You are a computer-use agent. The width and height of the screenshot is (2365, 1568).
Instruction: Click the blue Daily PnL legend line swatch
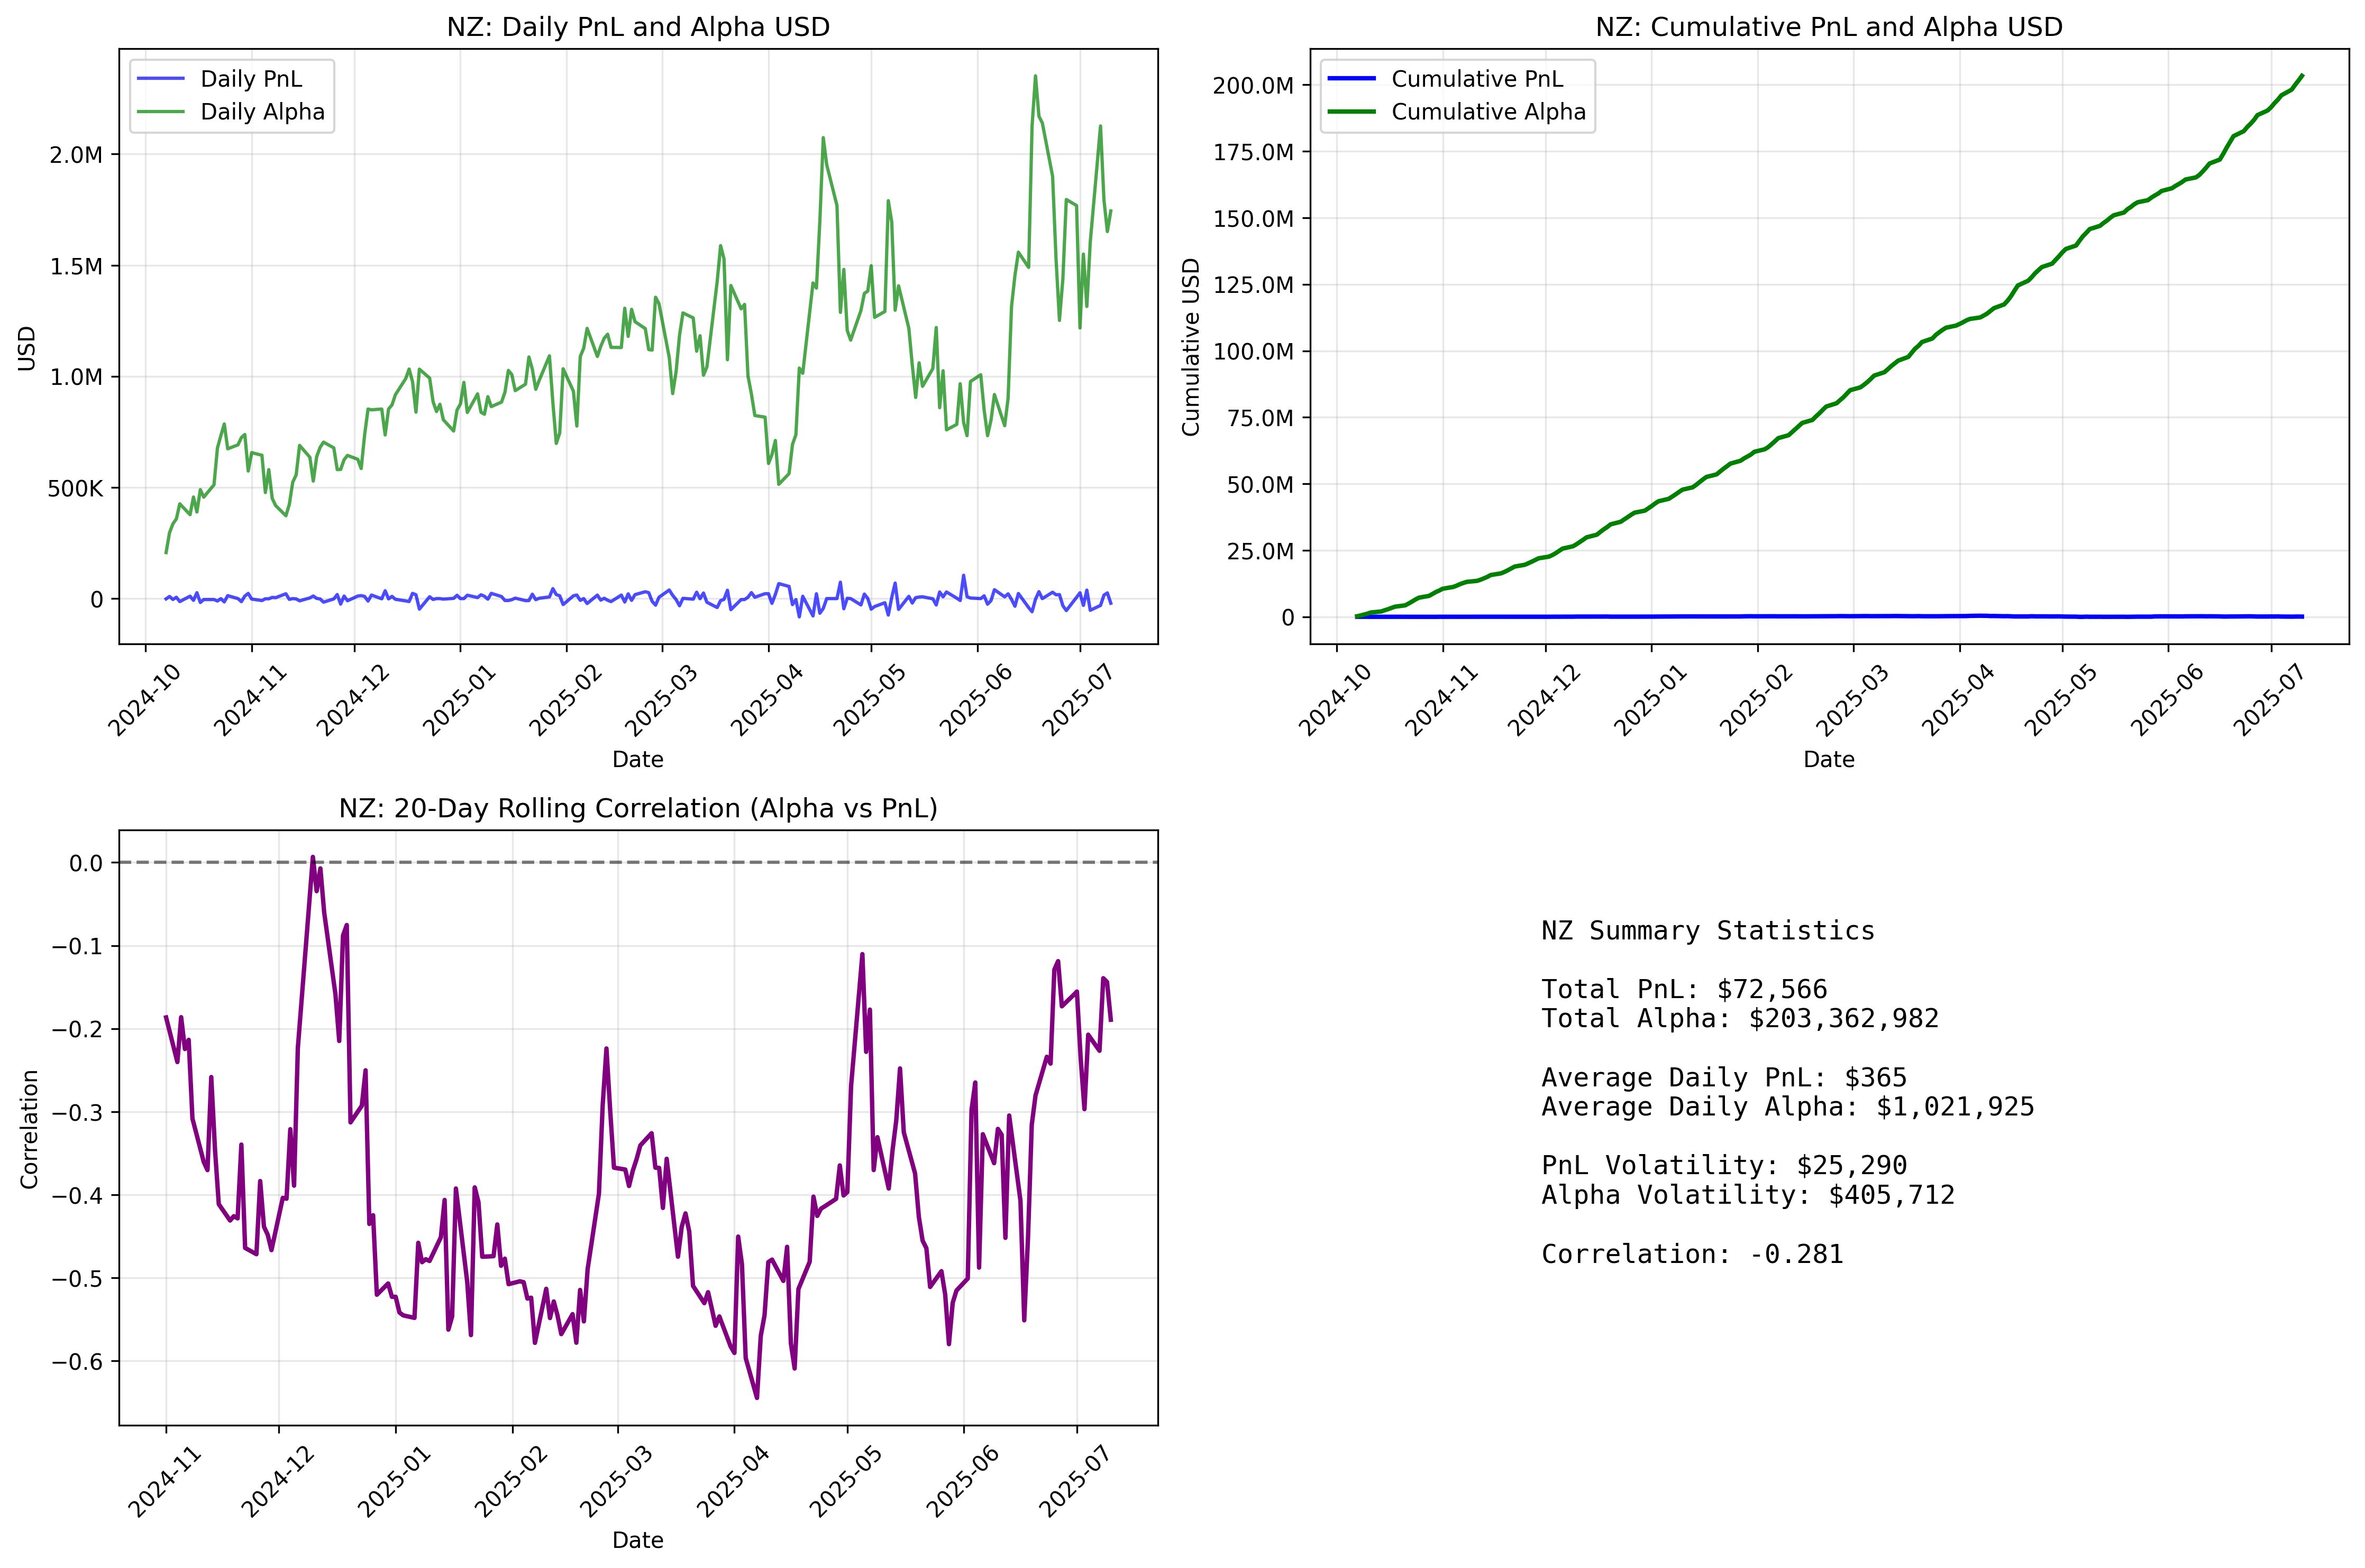click(x=161, y=79)
